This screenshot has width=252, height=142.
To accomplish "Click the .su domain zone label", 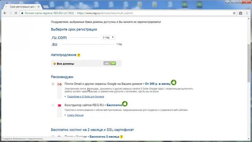I will coord(54,44).
